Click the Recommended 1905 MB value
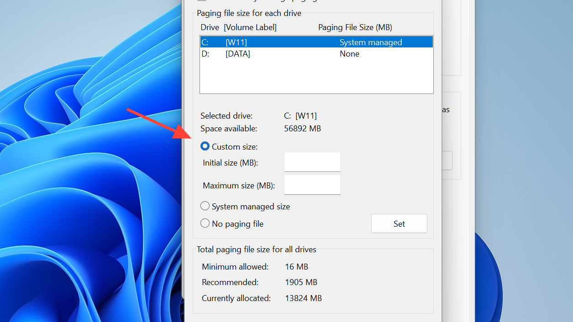Viewport: 573px width, 322px height. pyautogui.click(x=301, y=282)
